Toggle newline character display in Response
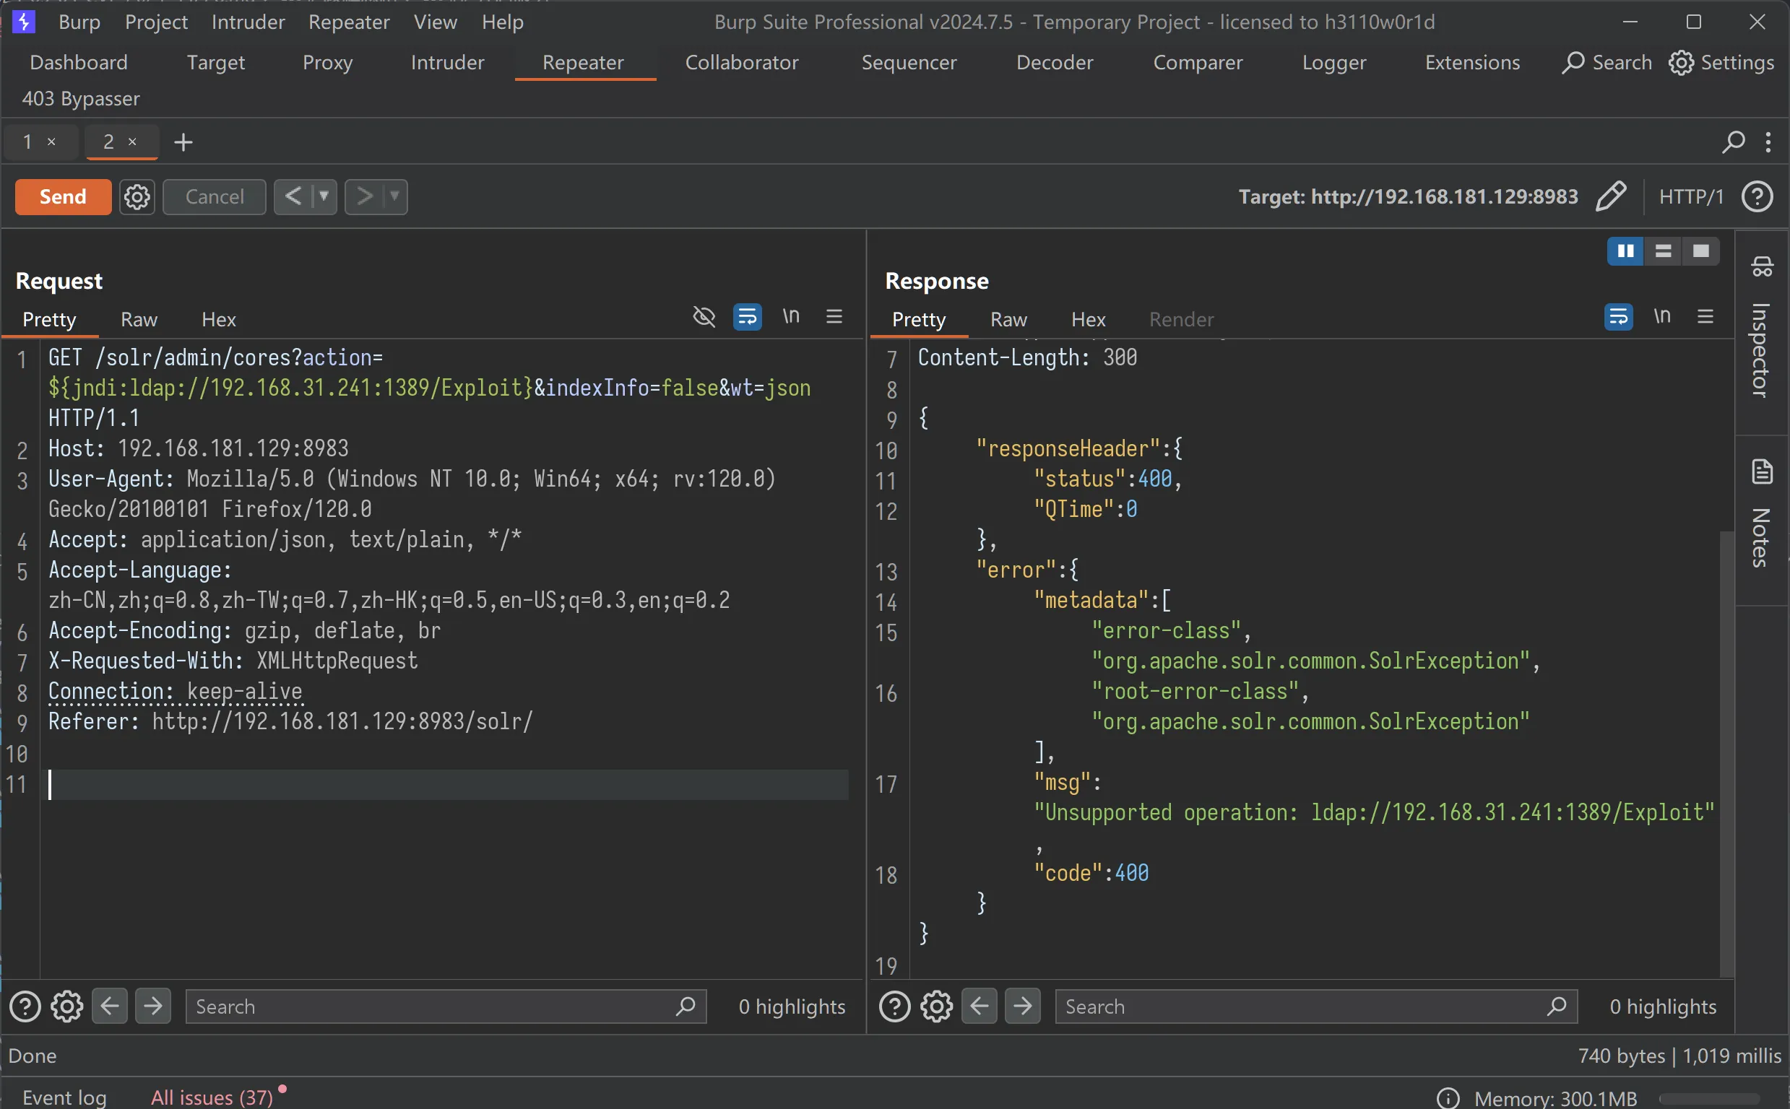Viewport: 1790px width, 1109px height. pyautogui.click(x=1662, y=317)
